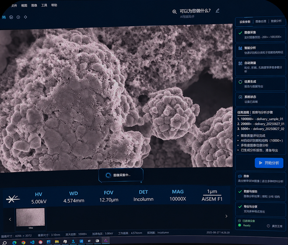The width and height of the screenshot is (288, 245).
Task: Select the 自动测量 card
Action: (x=260, y=67)
